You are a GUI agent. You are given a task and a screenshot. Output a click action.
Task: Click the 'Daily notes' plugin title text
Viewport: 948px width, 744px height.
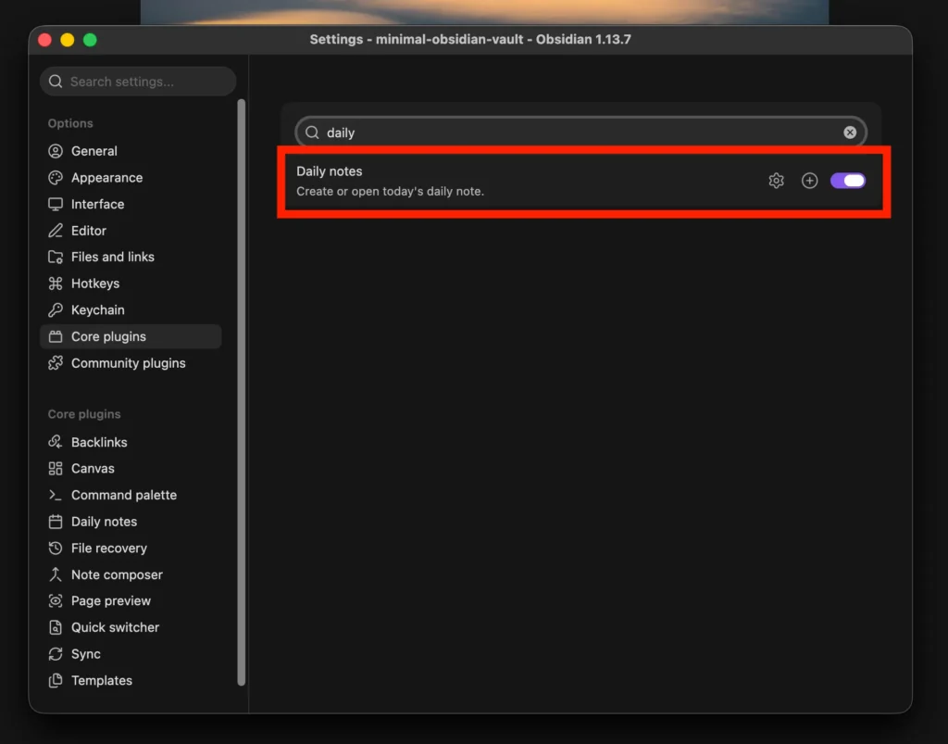pos(329,171)
